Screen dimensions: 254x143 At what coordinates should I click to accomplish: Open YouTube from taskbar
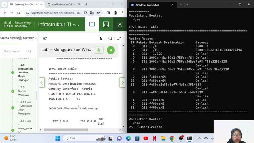(146, 138)
